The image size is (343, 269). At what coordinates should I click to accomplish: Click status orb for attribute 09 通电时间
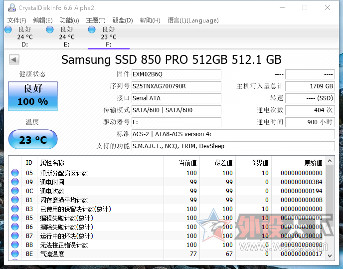pyautogui.click(x=15, y=182)
